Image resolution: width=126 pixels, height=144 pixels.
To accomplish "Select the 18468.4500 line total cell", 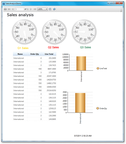I will (49, 87).
